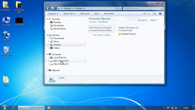The image size is (195, 110).
Task: Start the Slide show
Action: 85,13
